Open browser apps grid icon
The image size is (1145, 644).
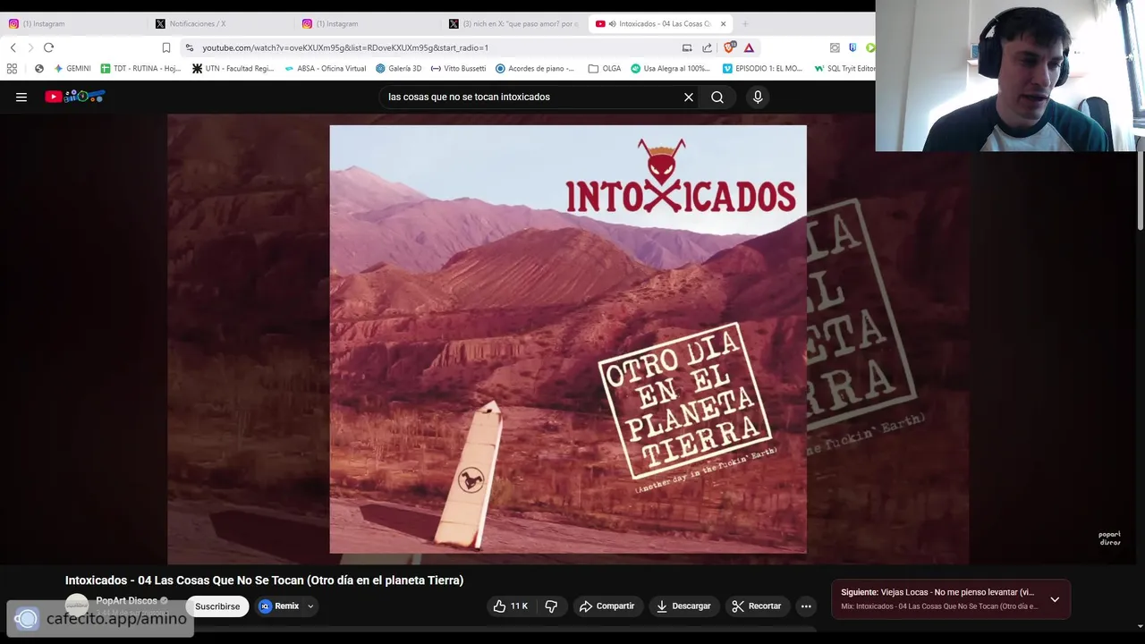point(12,68)
